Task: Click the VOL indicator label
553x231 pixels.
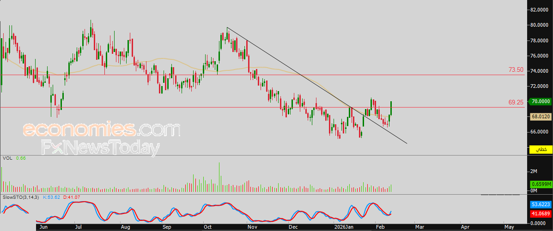Action: tap(7, 158)
